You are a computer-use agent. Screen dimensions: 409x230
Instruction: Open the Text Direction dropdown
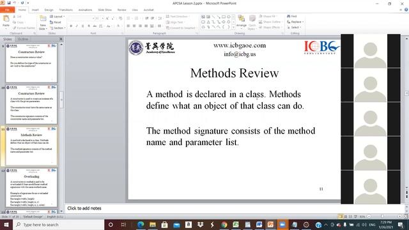coord(178,16)
